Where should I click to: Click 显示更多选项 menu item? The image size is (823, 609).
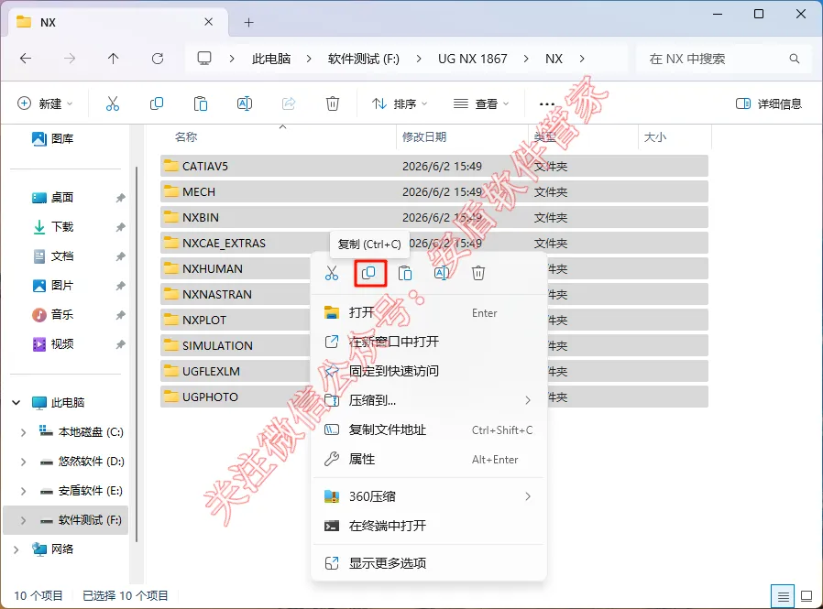coord(428,563)
